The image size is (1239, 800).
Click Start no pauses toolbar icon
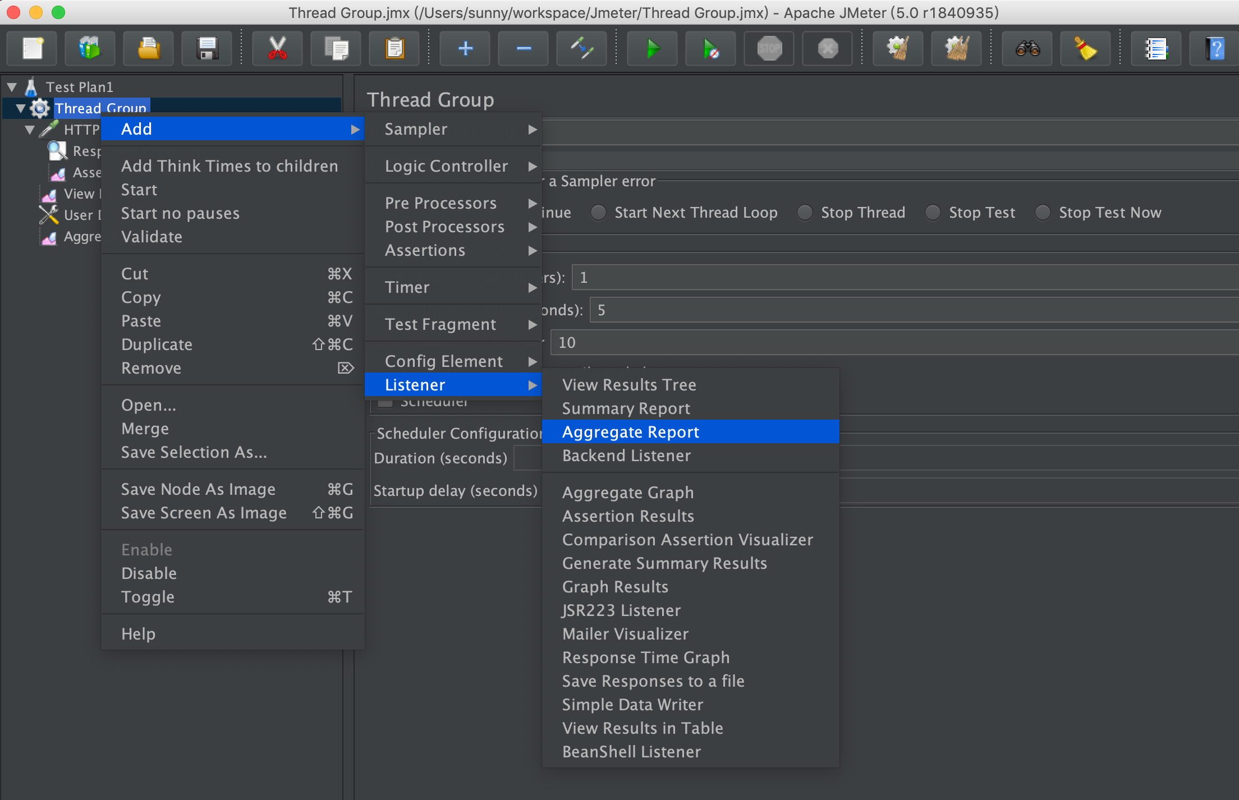click(710, 49)
